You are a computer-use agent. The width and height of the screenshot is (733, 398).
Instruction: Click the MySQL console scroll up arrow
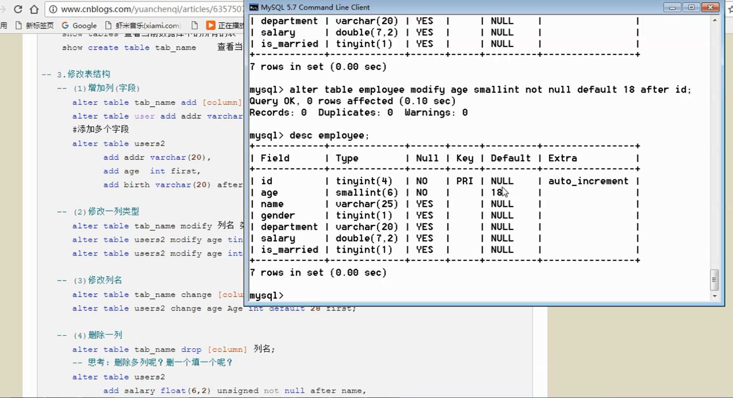point(715,20)
